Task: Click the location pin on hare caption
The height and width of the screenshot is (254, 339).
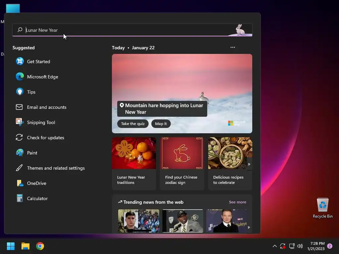Action: [122, 105]
